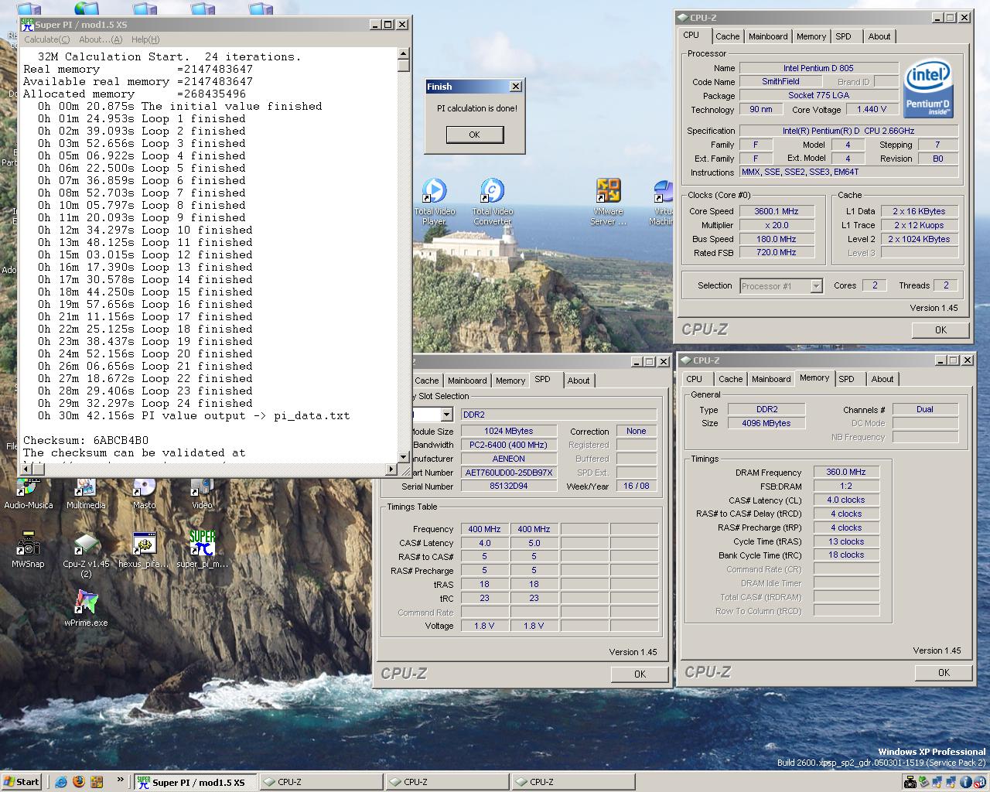Click the DRAM Frequency value 360.0 MHz
The image size is (990, 792).
[846, 472]
